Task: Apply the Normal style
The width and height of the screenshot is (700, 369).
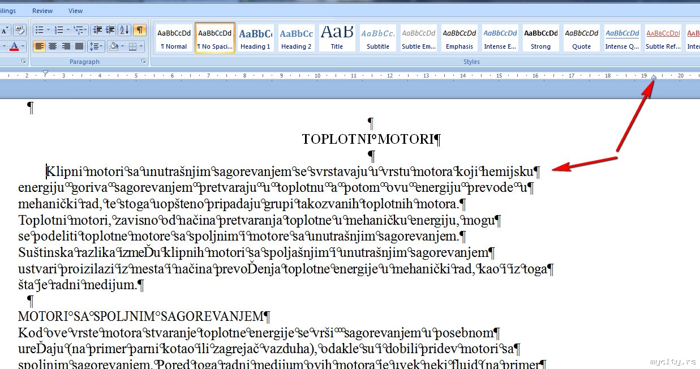Action: [174, 38]
